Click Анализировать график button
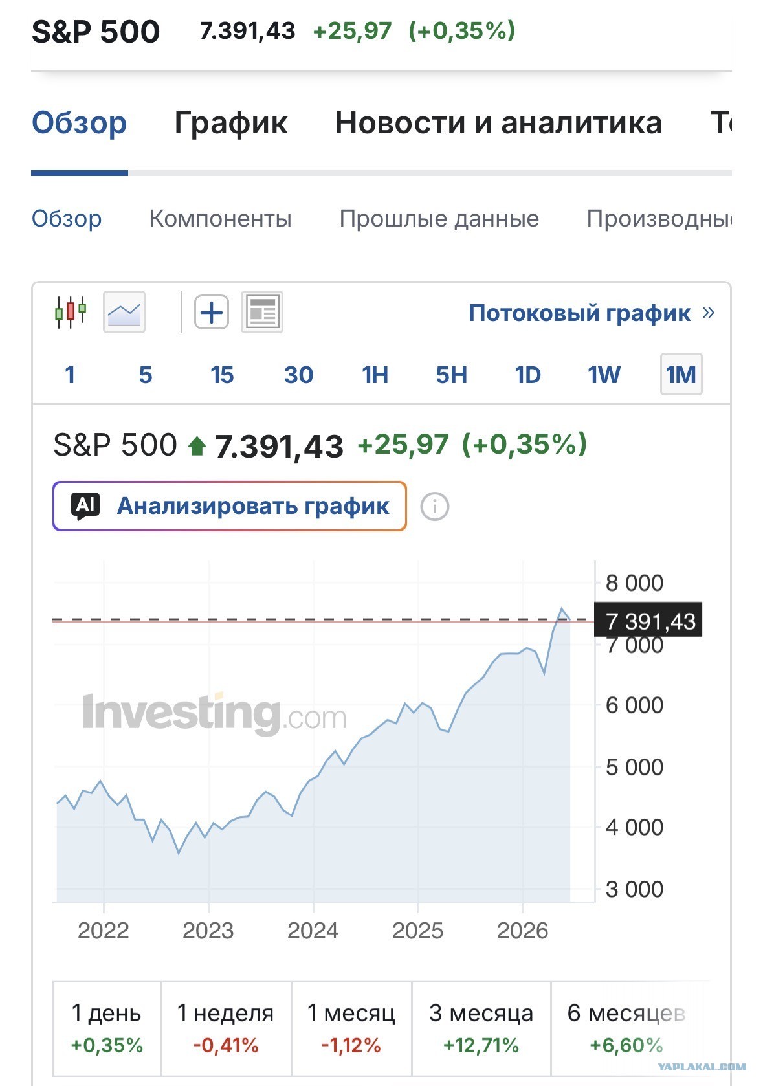The width and height of the screenshot is (763, 1086). 230,506
